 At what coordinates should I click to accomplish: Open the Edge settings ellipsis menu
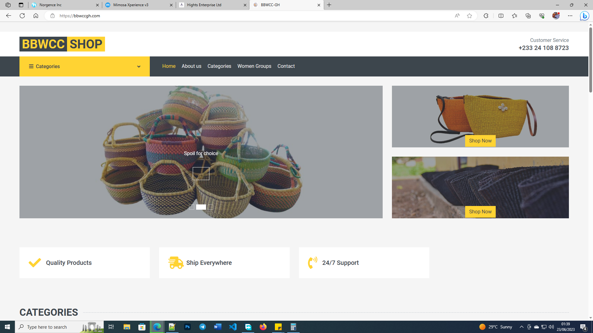(x=570, y=16)
